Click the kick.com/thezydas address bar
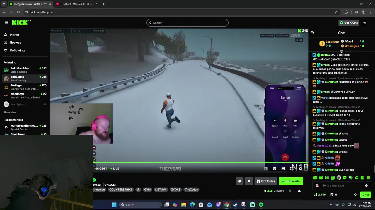 pyautogui.click(x=182, y=12)
